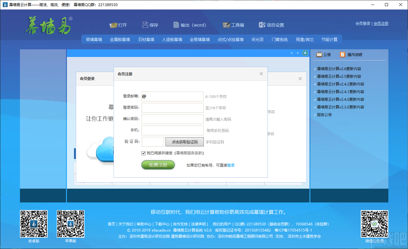This screenshot has width=408, height=249.
Task: Select the 门窗系统 tab
Action: point(279,39)
